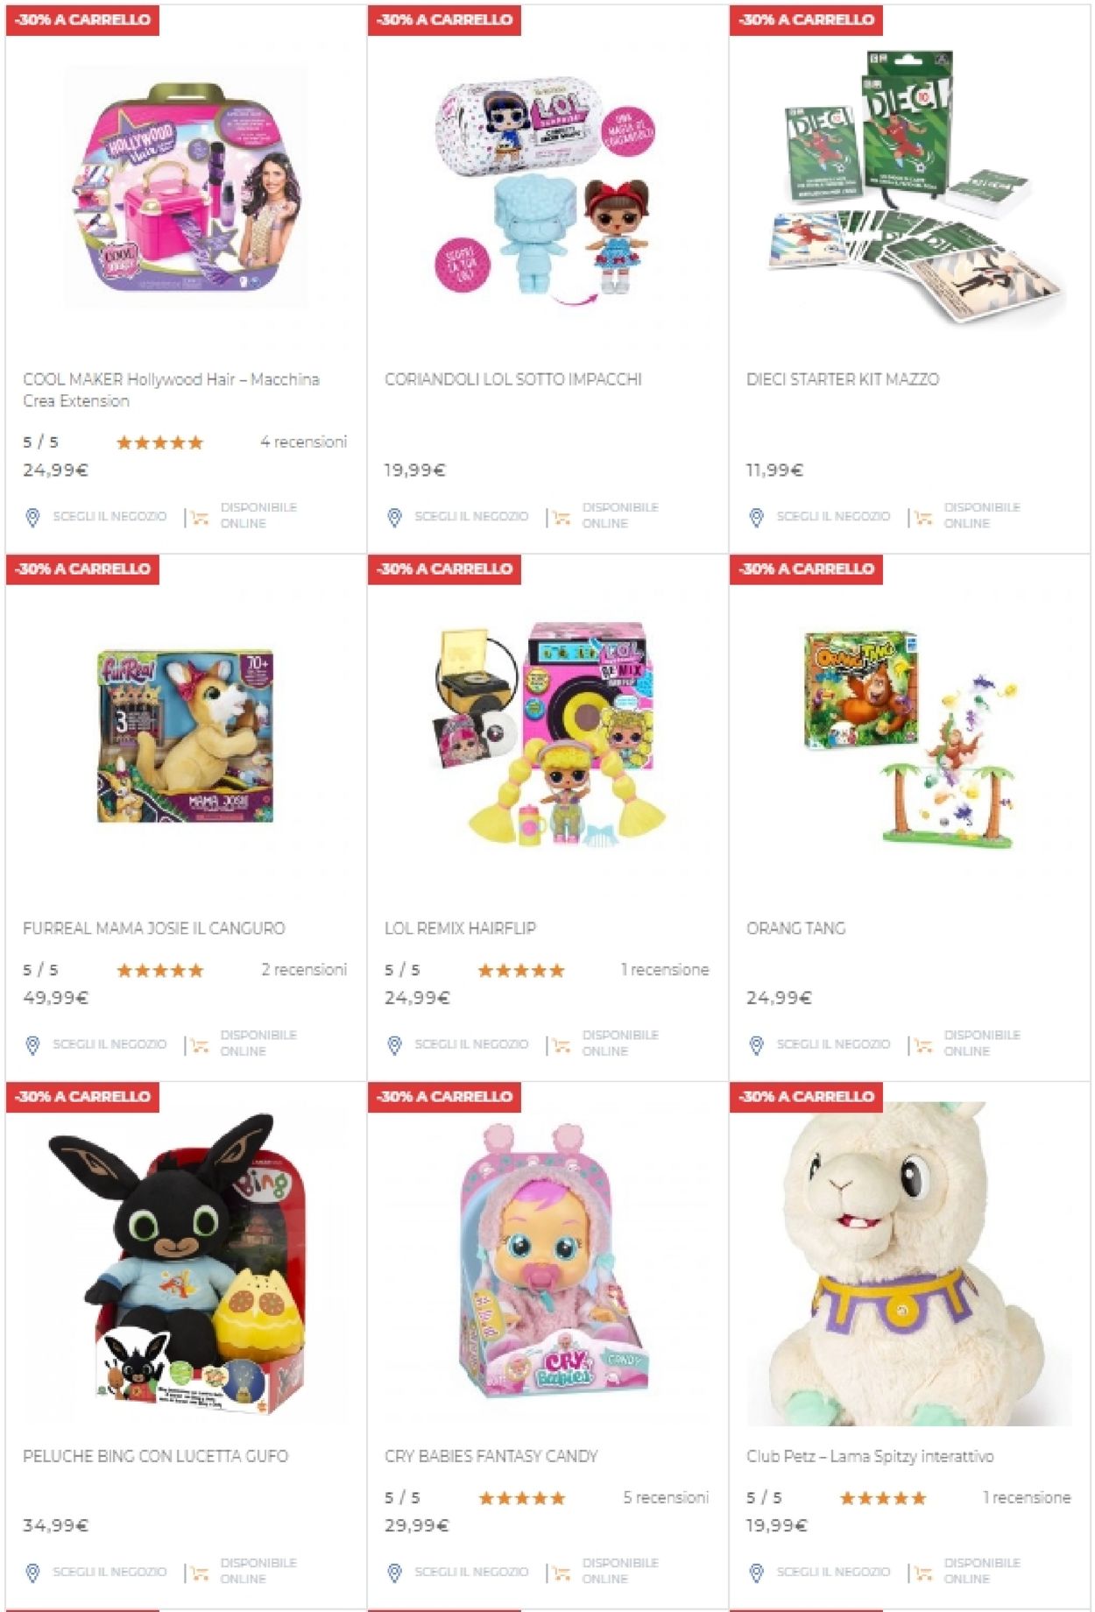Viewport: 1095px width, 1612px height.
Task: Click the LOL Remix Hairflip product image
Action: (x=547, y=734)
